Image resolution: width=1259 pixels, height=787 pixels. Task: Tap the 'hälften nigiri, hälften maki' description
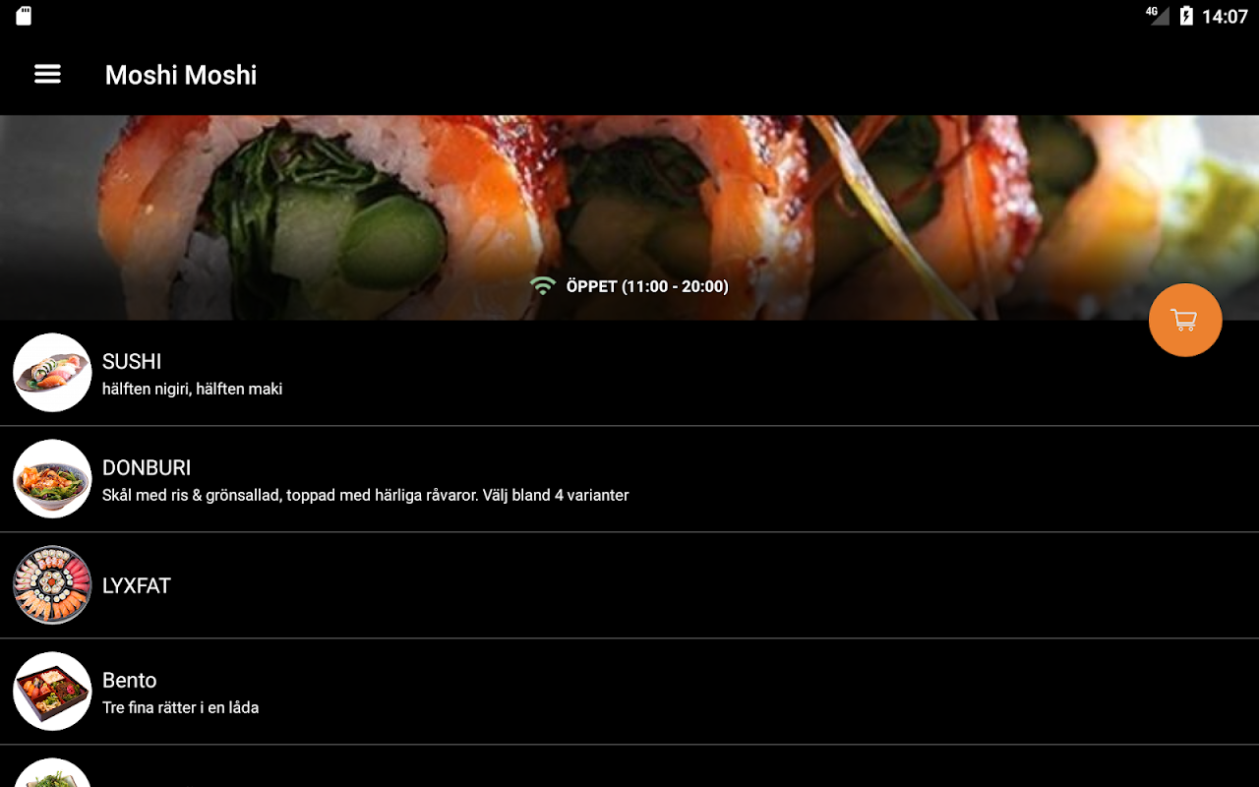[193, 389]
